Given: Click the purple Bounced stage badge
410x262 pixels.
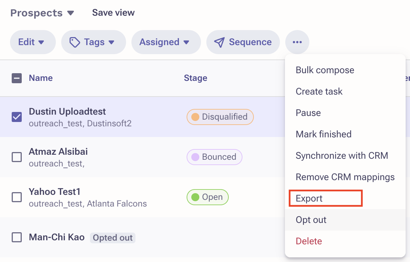Looking at the screenshot, I should point(214,157).
